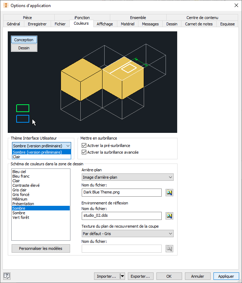
Task: Switch to the Enregistrer tab
Action: click(37, 24)
